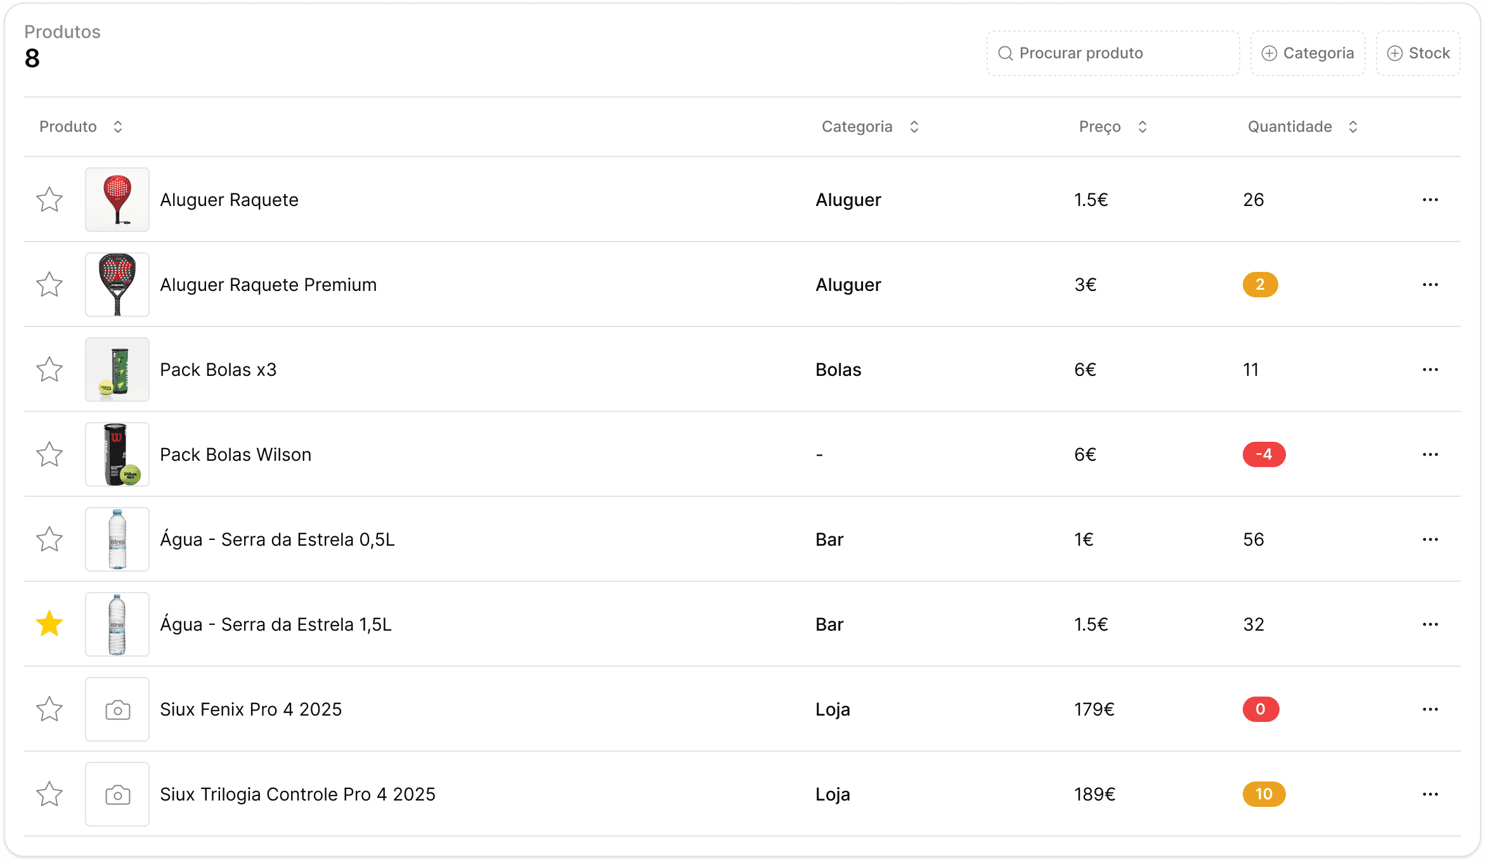1485x862 pixels.
Task: Click the Pack Bolas Wilson product thumbnail
Action: pos(117,454)
